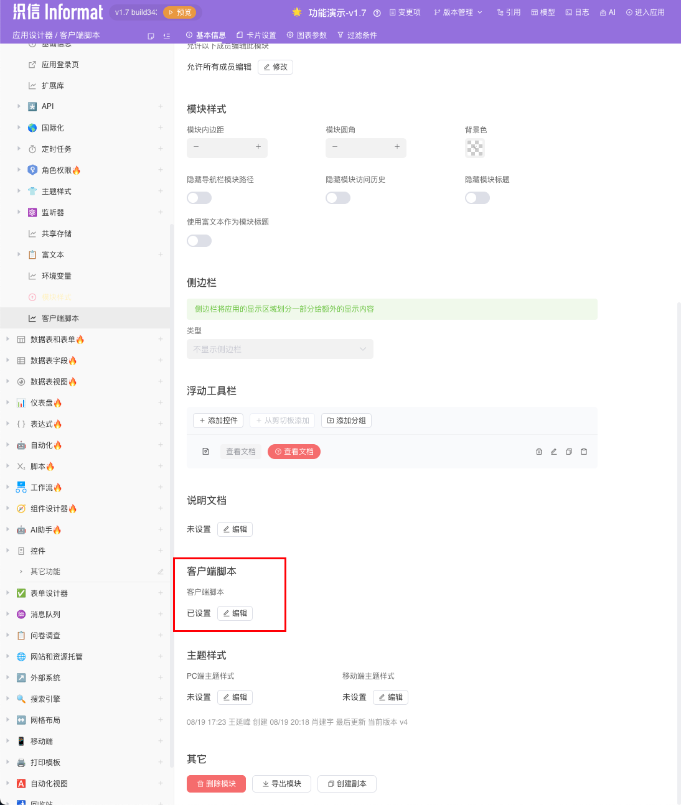Click the 引用 icon in the top bar
The height and width of the screenshot is (805, 681).
tap(508, 12)
